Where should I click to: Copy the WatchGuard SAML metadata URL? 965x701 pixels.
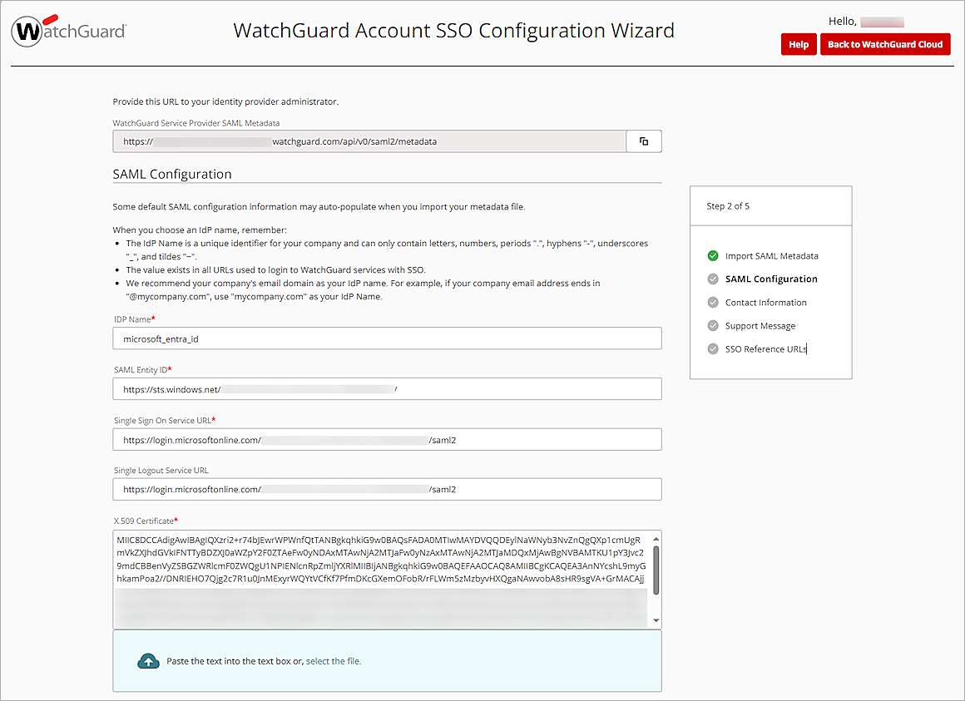click(644, 141)
